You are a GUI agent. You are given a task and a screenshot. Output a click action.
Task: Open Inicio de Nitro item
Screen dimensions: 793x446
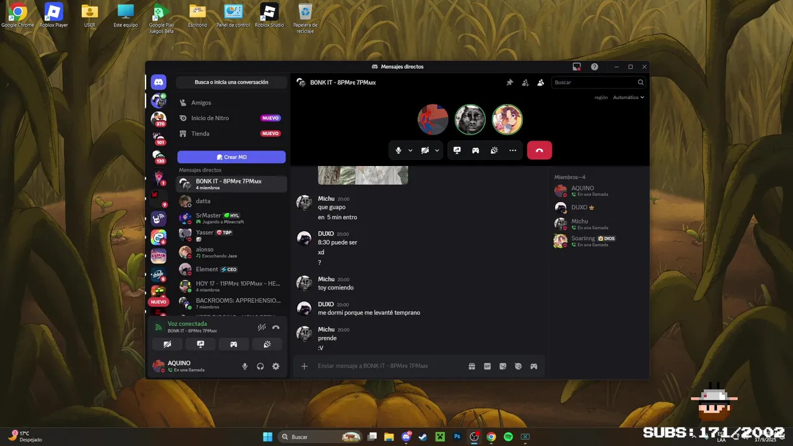pos(232,118)
